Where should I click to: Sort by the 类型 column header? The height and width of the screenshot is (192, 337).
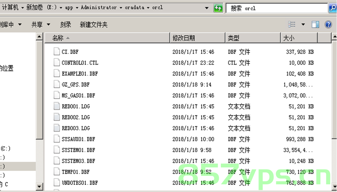pyautogui.click(x=253, y=38)
